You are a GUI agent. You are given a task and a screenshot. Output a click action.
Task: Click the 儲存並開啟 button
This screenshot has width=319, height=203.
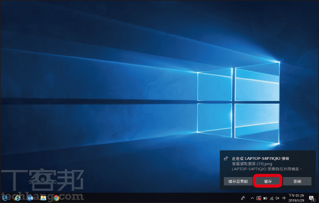tap(238, 181)
